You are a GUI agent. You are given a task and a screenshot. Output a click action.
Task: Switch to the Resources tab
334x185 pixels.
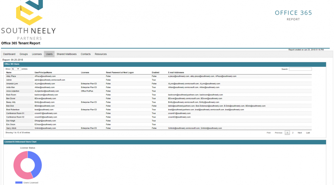[x=101, y=54]
